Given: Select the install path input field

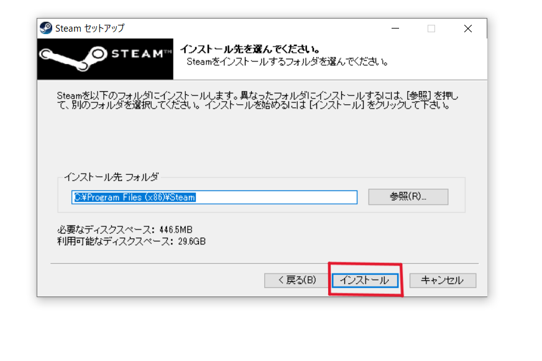Looking at the screenshot, I should click(x=214, y=197).
